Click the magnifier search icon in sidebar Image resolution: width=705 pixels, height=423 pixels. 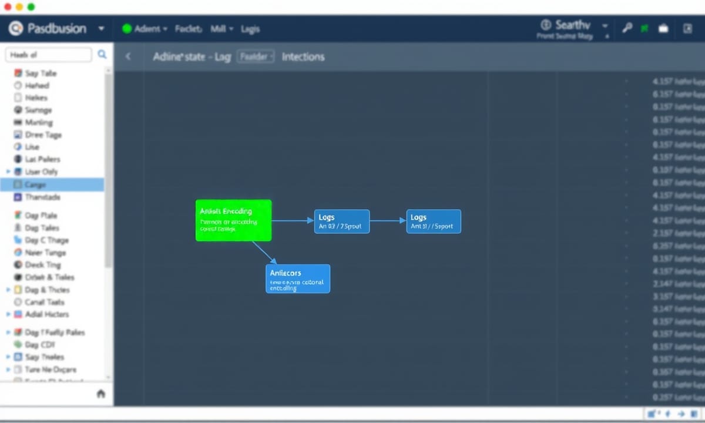(x=102, y=55)
